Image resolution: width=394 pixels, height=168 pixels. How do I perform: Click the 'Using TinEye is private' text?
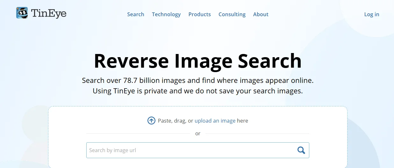[130, 91]
